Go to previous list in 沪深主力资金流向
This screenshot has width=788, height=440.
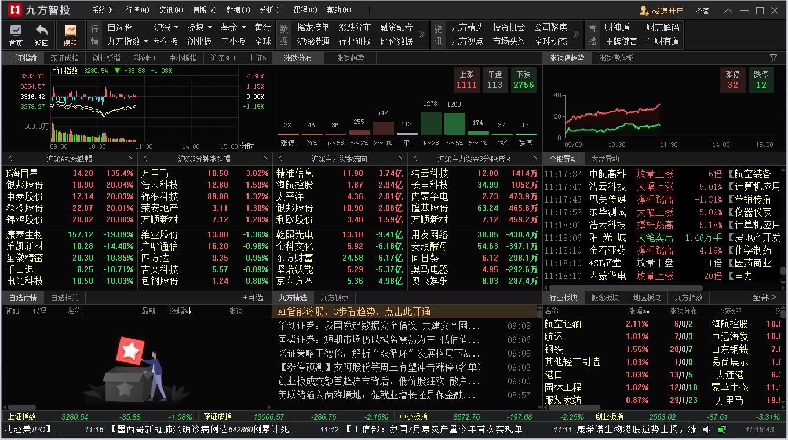click(280, 159)
